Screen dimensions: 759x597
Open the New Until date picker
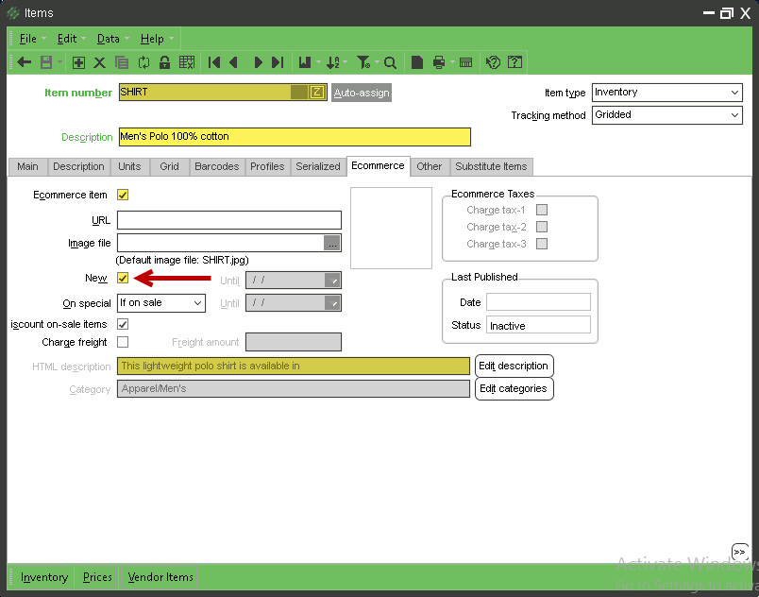(332, 281)
